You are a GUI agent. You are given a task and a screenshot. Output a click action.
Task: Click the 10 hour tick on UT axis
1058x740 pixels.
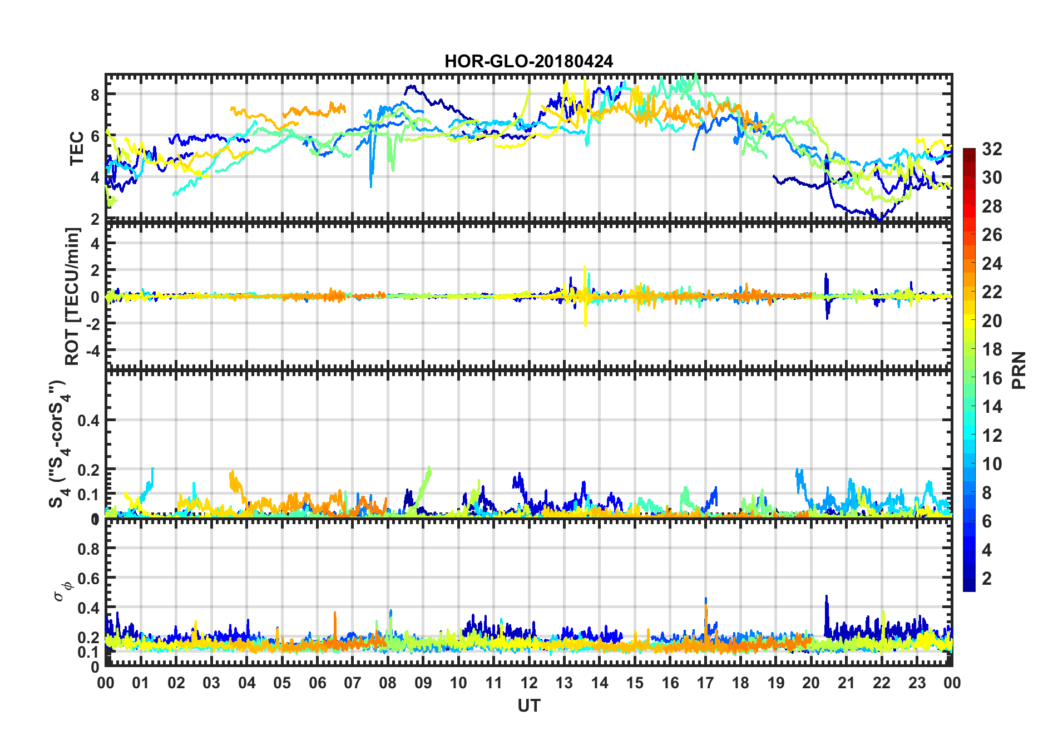coord(458,683)
